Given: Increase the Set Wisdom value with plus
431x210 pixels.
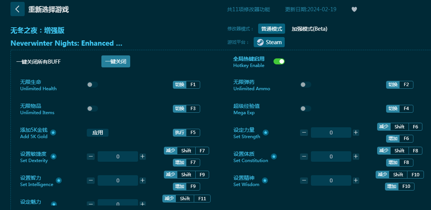Looking at the screenshot, I should [x=356, y=180].
